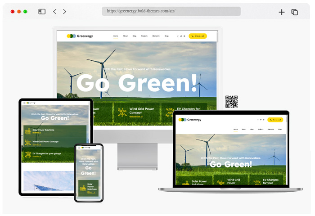Open Blog in the laptop nav
This screenshot has height=216, width=315.
pyautogui.click(x=252, y=129)
